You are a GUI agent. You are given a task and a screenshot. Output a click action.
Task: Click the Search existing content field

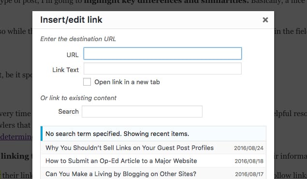[x=142, y=112]
